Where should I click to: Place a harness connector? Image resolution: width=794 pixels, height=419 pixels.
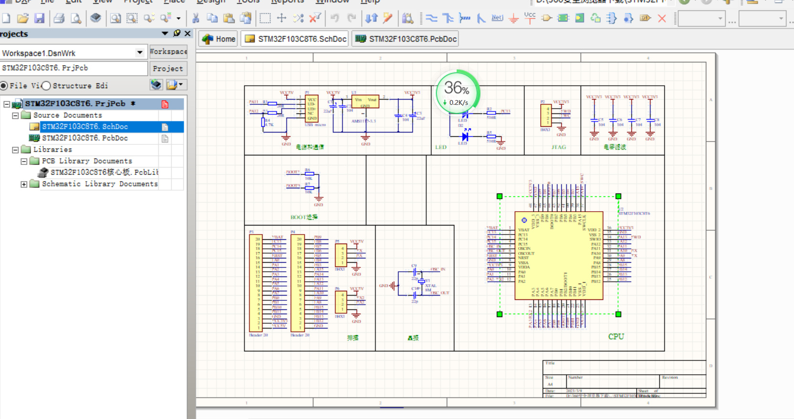pos(612,19)
